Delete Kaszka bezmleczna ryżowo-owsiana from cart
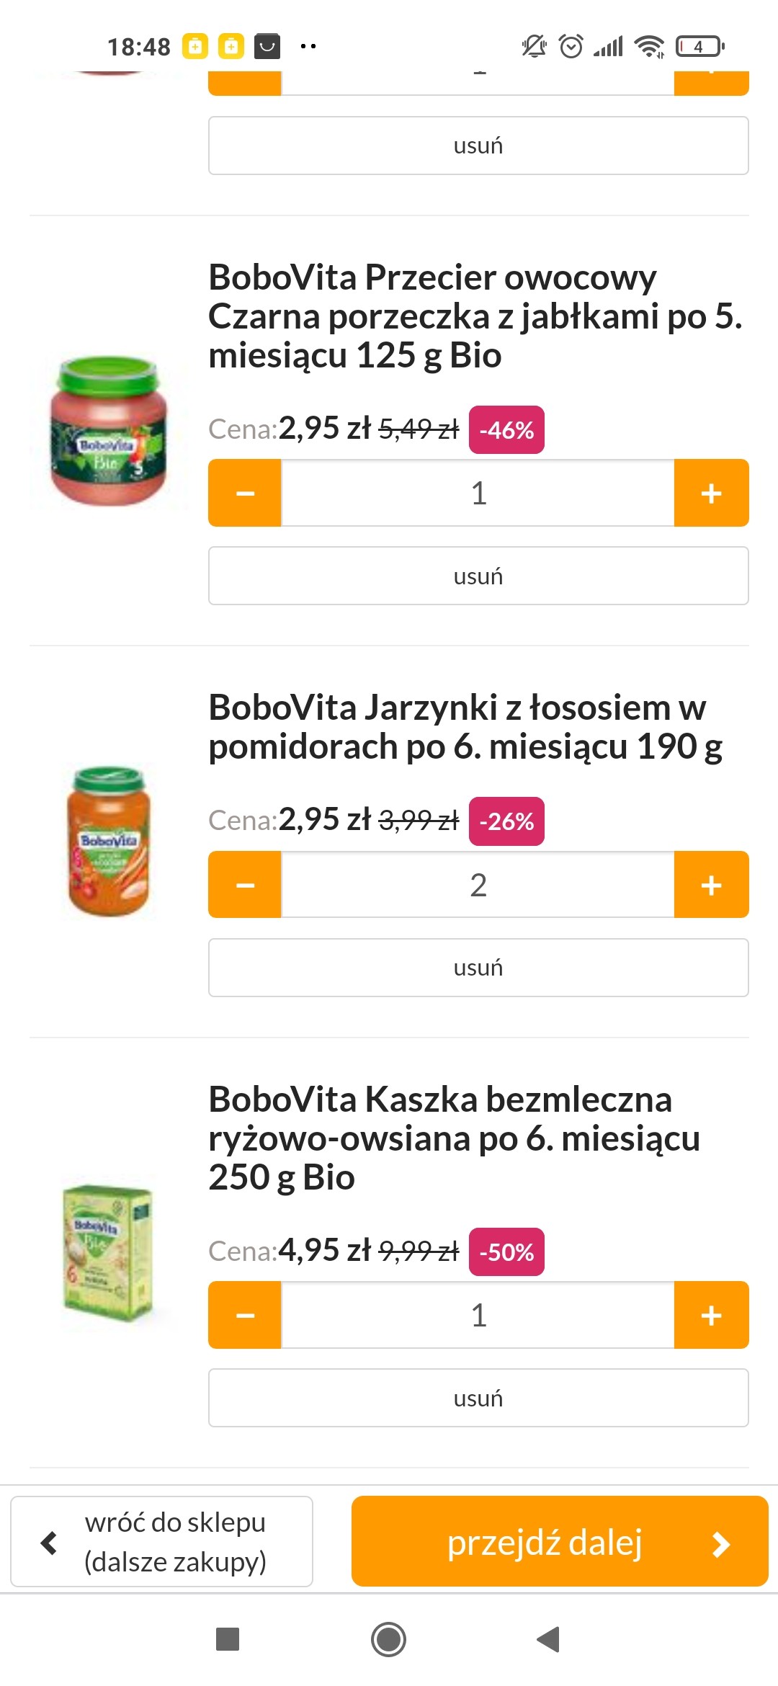Screen dimensions: 778x1686 (478, 1398)
